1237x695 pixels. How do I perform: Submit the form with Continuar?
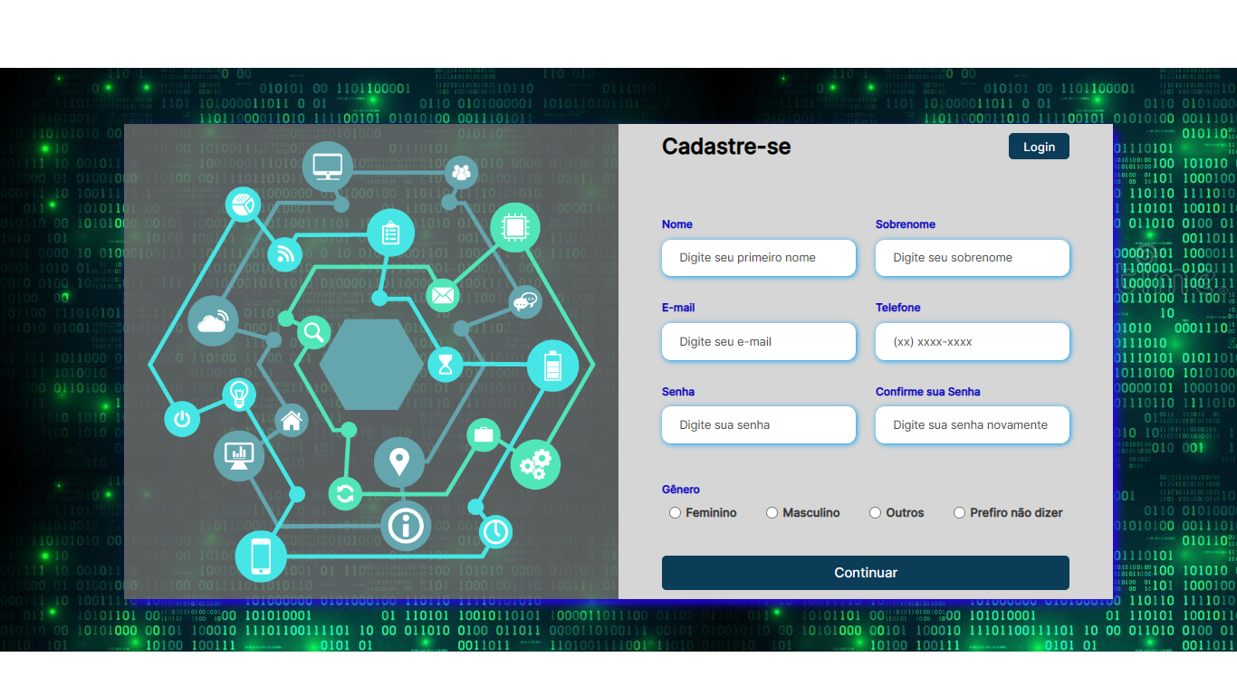tap(866, 573)
